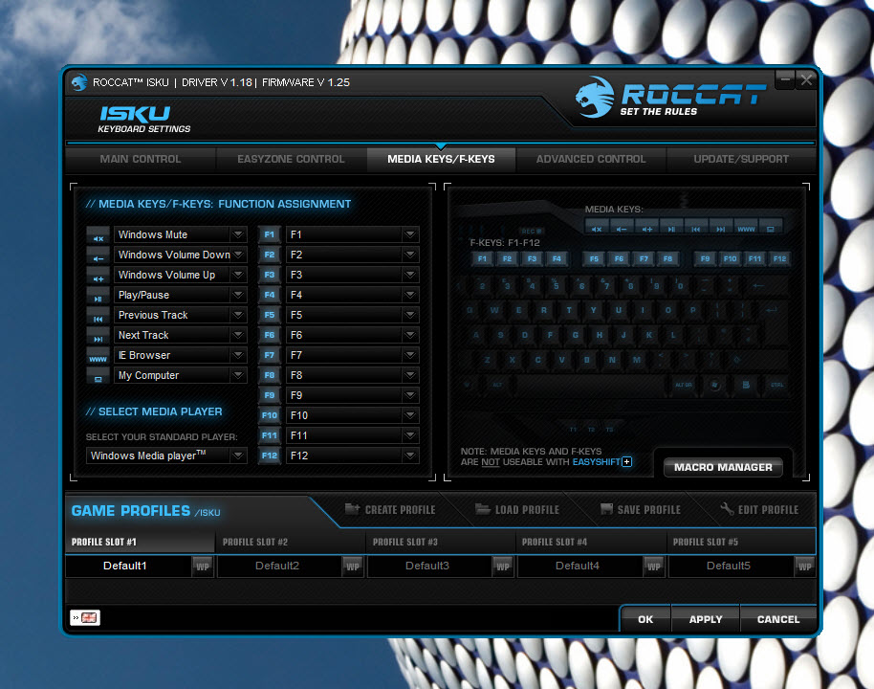Select the Default2 profile name

point(277,567)
